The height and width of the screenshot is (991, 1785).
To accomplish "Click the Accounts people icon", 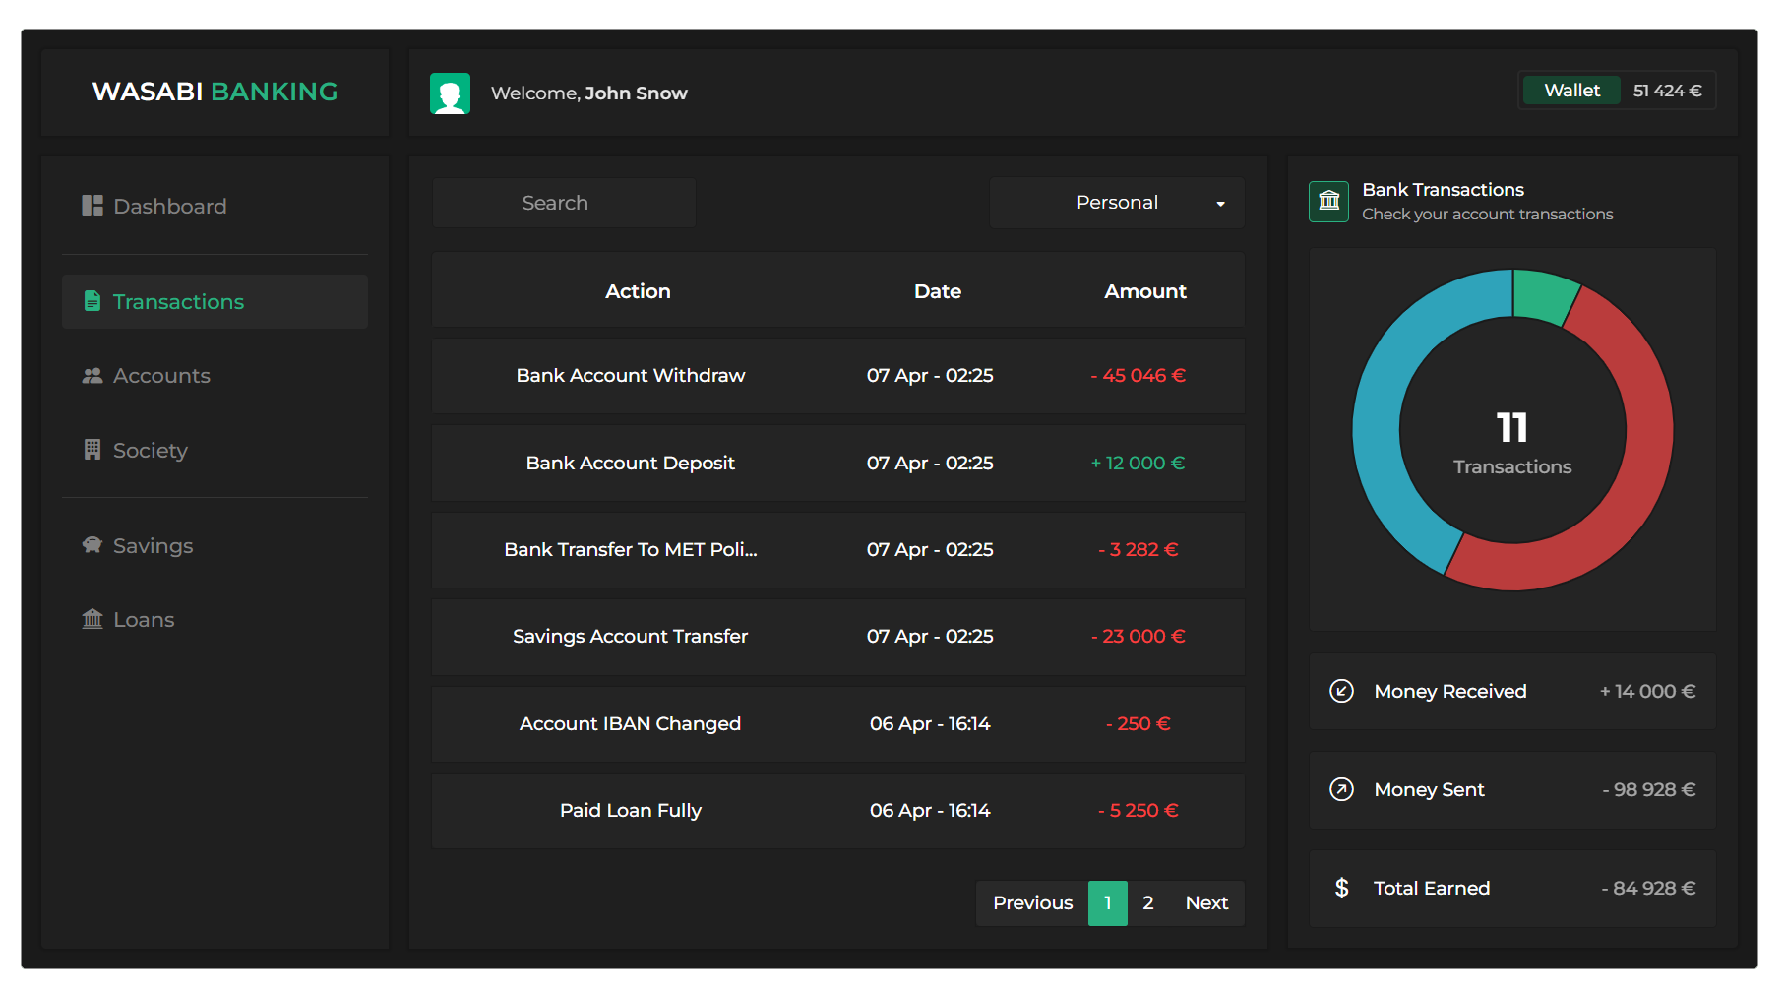I will point(92,375).
